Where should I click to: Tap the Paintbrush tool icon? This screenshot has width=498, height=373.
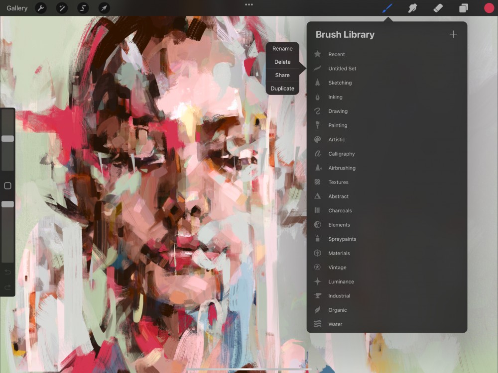[387, 8]
